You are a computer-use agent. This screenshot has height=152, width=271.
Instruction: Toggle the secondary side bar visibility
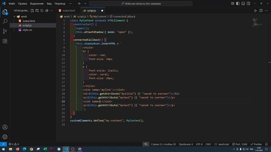coord(249,3)
